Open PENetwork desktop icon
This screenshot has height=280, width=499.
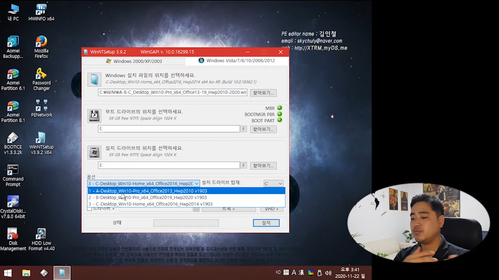click(x=41, y=108)
